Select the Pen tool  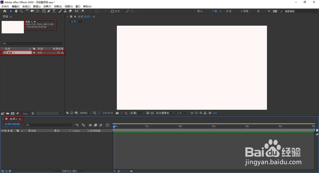[x=49, y=11]
